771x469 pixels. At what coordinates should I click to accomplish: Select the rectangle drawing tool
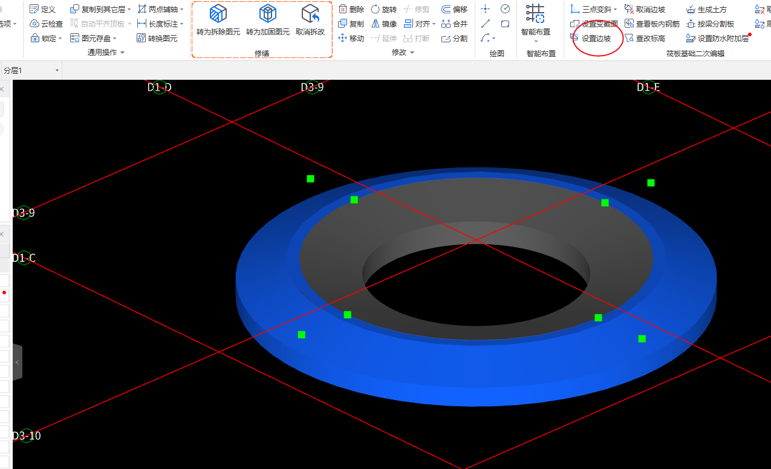coord(505,24)
